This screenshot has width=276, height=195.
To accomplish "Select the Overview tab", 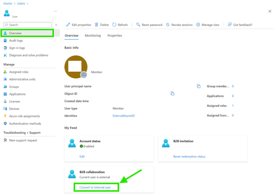I will (x=72, y=36).
